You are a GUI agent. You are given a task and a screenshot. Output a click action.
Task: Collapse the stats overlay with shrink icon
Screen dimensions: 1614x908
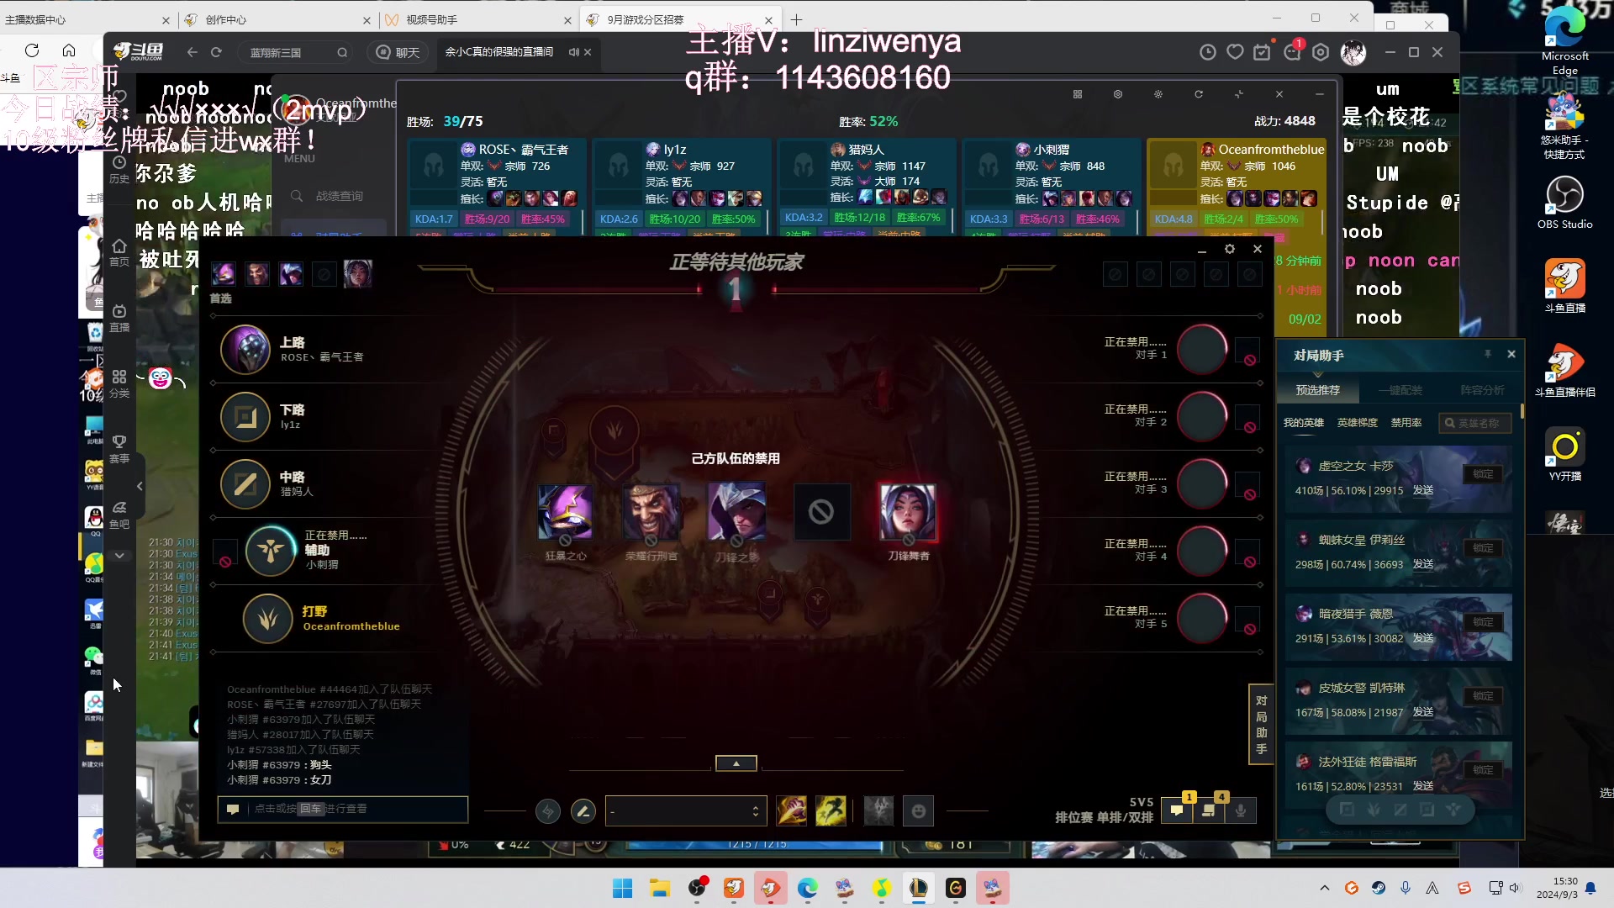(x=1239, y=94)
